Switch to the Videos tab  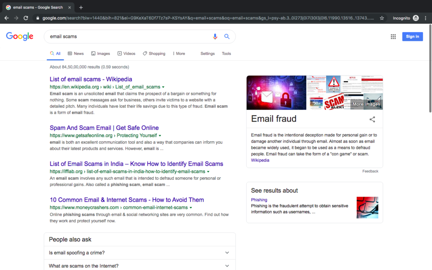coord(127,54)
